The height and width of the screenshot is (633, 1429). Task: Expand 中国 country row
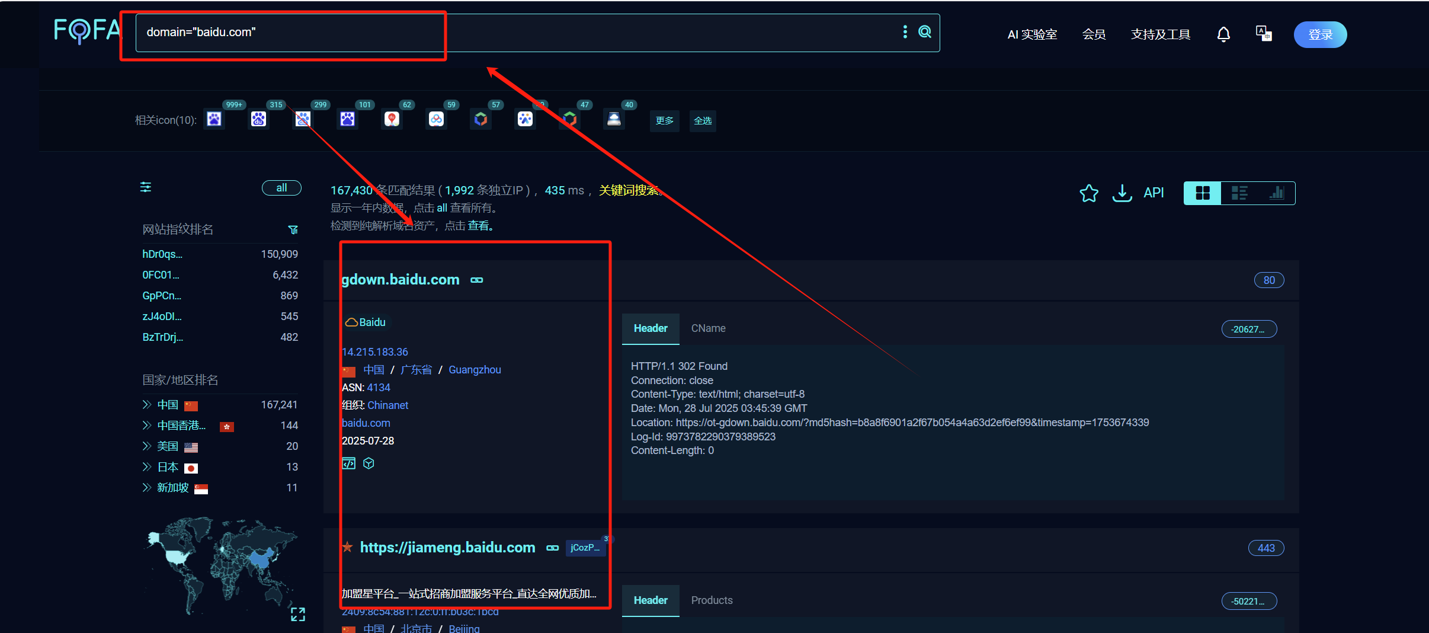[147, 405]
